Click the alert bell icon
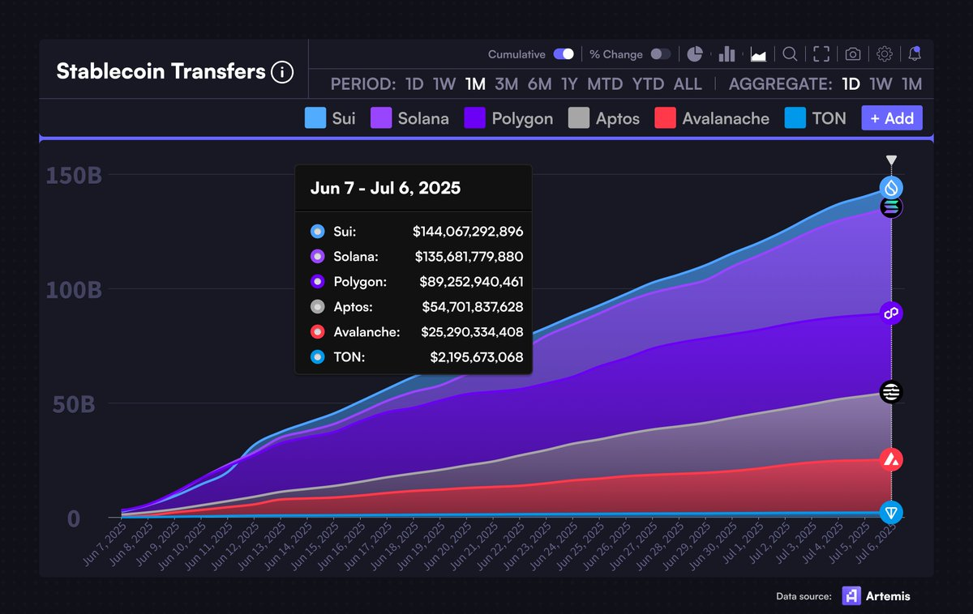 tap(915, 54)
